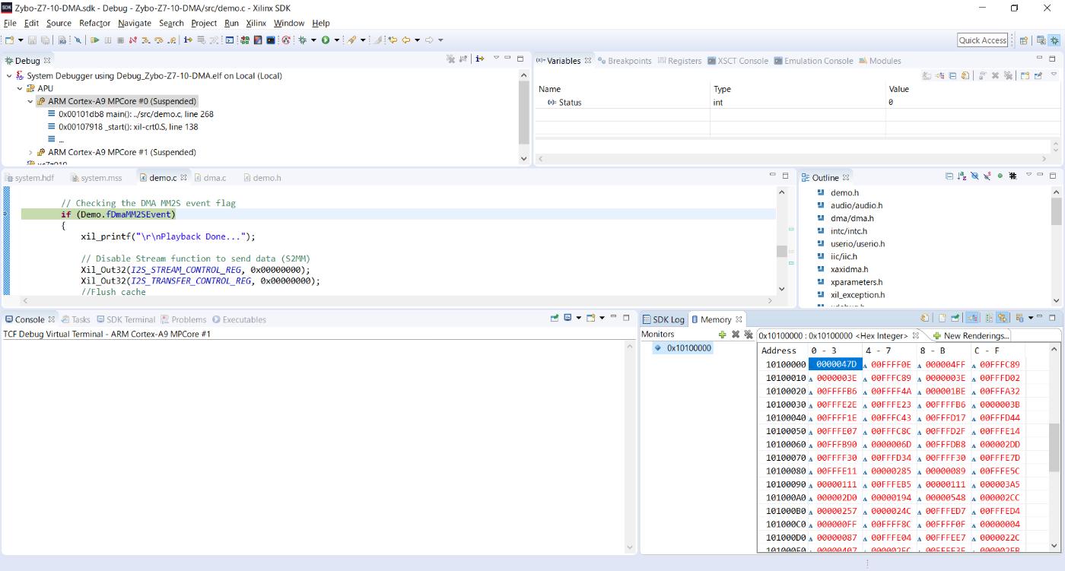1065x571 pixels.
Task: Open dropdown next to Debug bug icon
Action: pyautogui.click(x=313, y=40)
